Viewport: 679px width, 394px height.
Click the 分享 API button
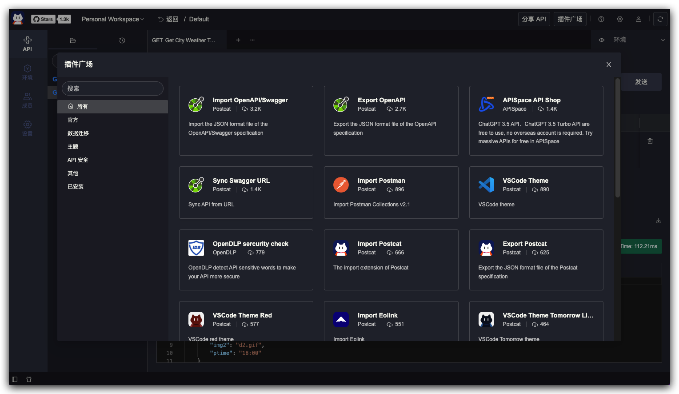[534, 19]
